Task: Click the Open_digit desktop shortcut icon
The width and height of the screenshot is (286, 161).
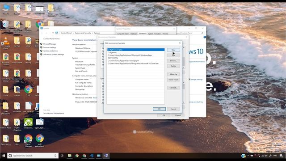Action: (40, 123)
